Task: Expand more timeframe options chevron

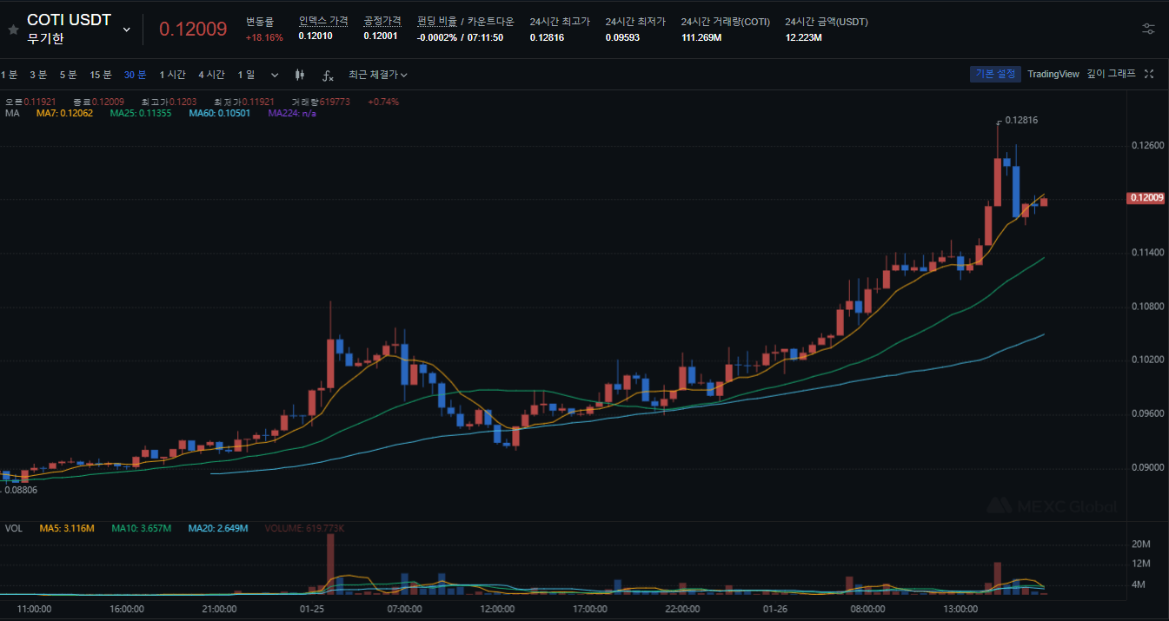Action: pyautogui.click(x=275, y=75)
